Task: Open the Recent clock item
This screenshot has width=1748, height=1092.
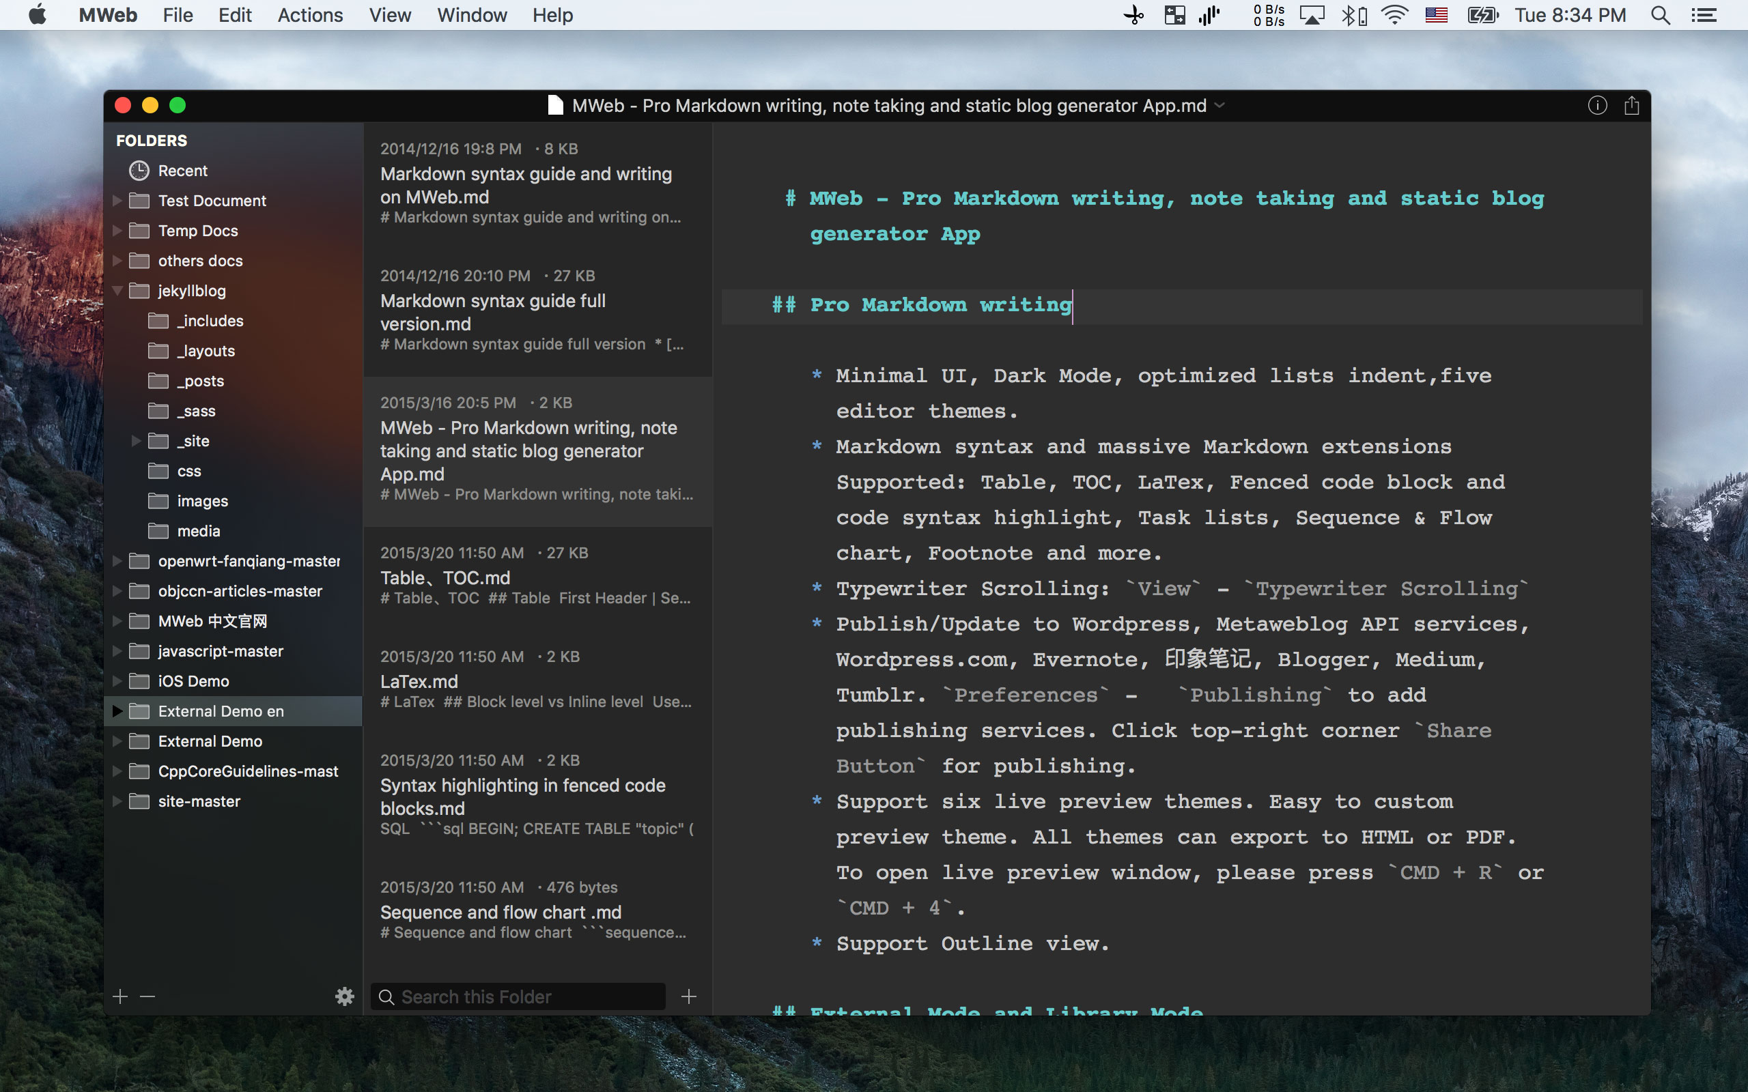Action: tap(182, 171)
